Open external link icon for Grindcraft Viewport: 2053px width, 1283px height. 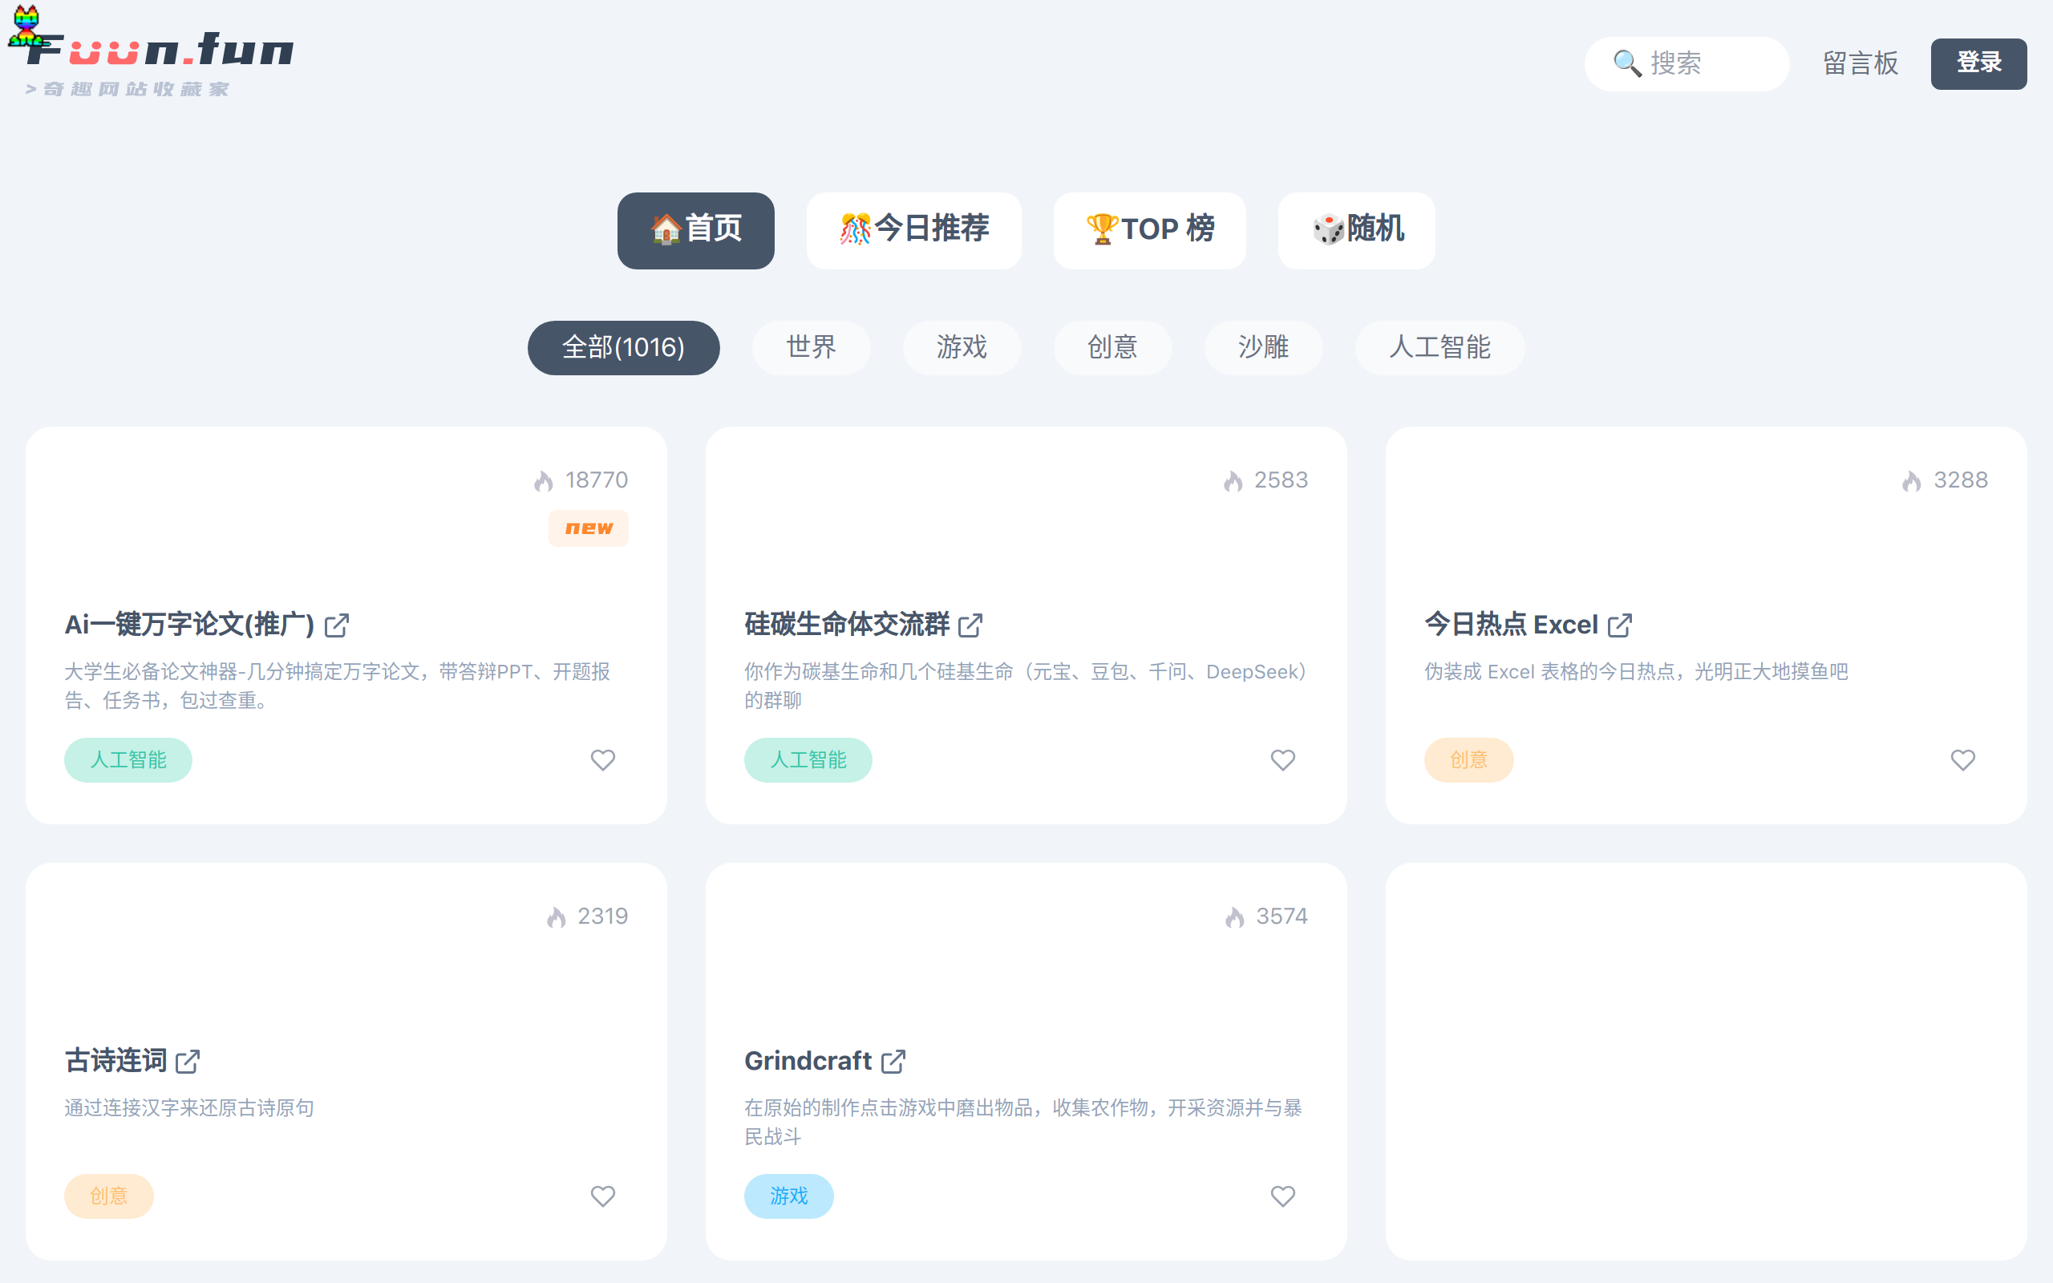[893, 1062]
